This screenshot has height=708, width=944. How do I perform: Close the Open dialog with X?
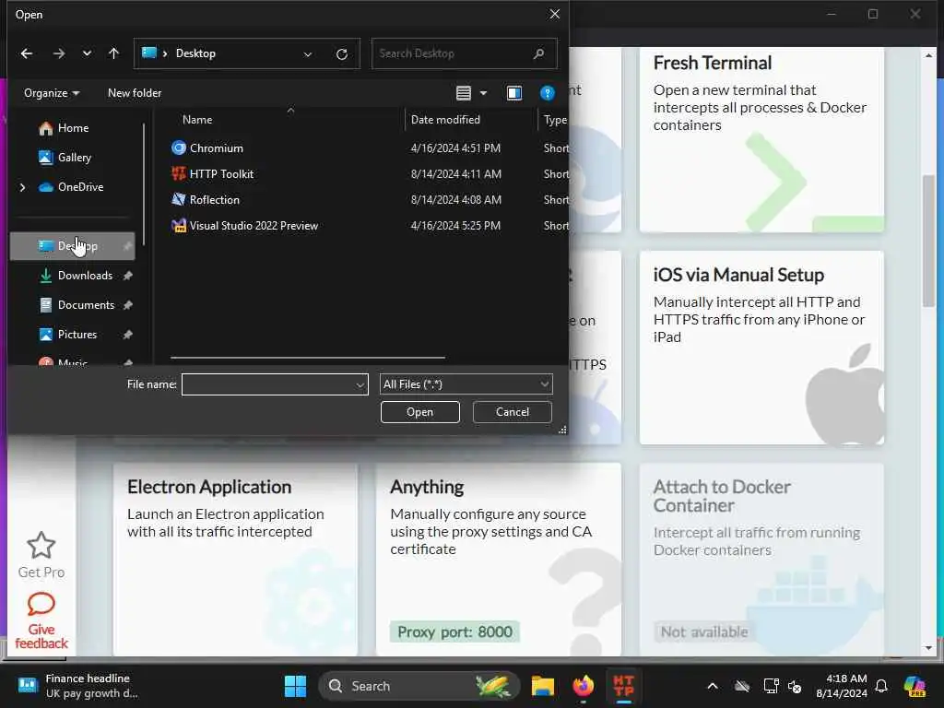(554, 14)
